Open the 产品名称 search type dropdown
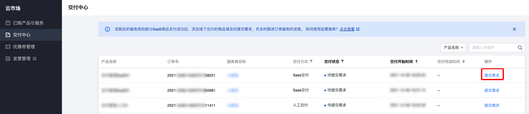The height and width of the screenshot is (114, 529). click(453, 48)
